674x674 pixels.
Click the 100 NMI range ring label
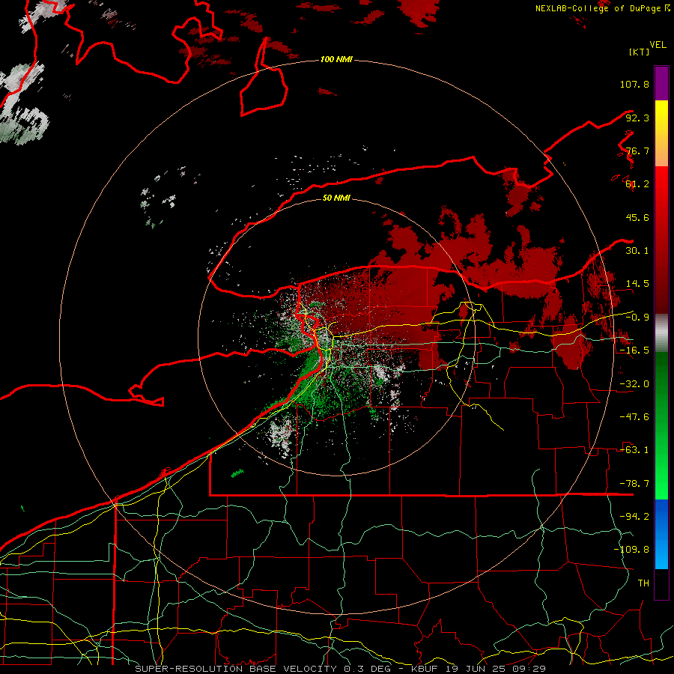click(x=336, y=59)
